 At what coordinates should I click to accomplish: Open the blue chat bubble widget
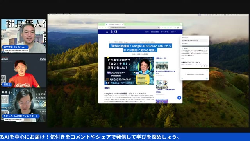179,98
